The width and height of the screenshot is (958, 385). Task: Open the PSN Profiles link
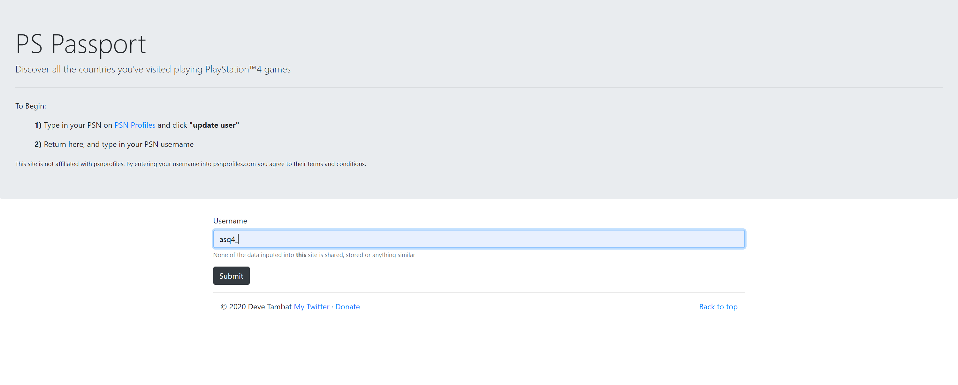[x=135, y=125]
